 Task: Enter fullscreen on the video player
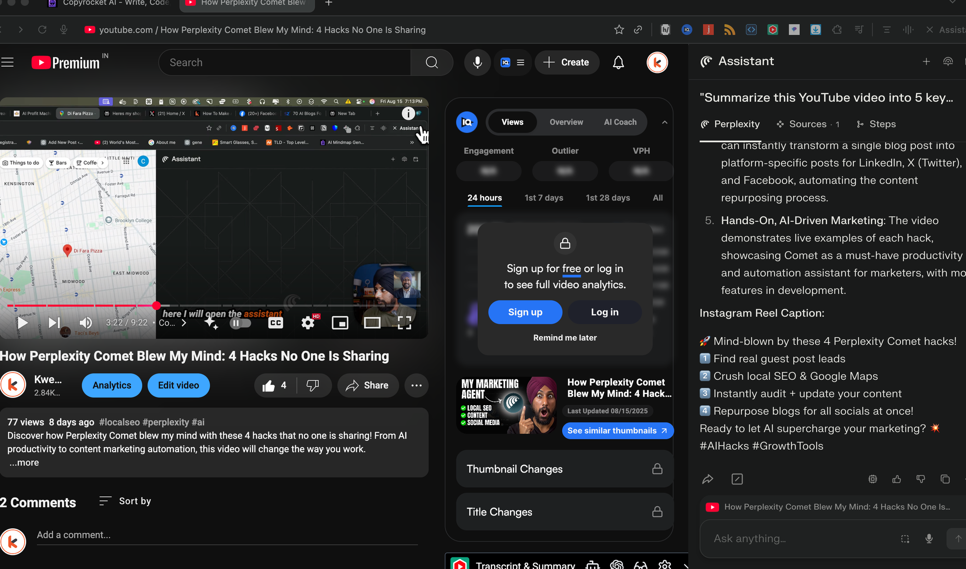405,323
